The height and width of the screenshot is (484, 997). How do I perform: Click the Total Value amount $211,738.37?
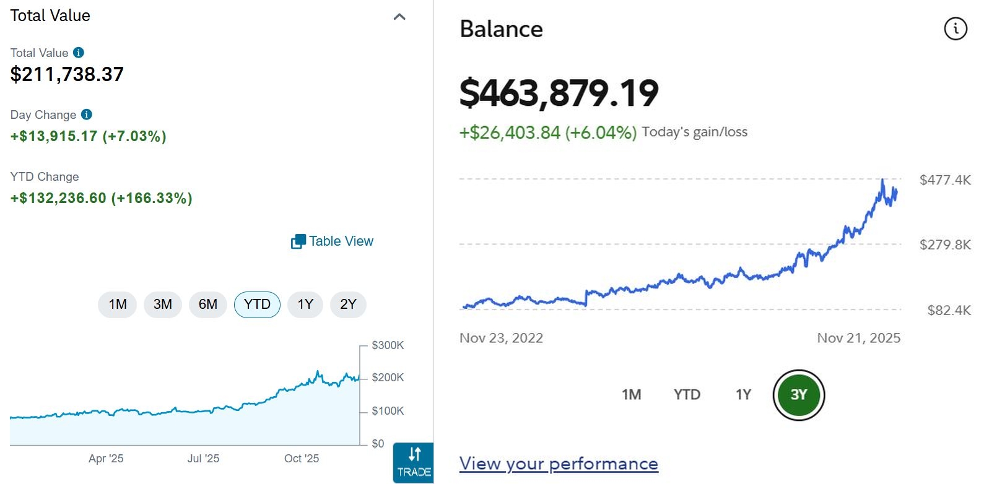point(67,75)
